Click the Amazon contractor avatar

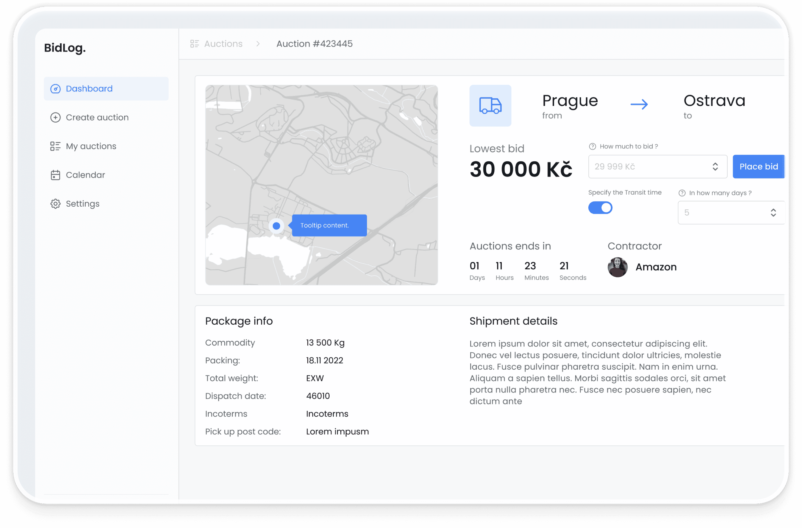pos(617,267)
